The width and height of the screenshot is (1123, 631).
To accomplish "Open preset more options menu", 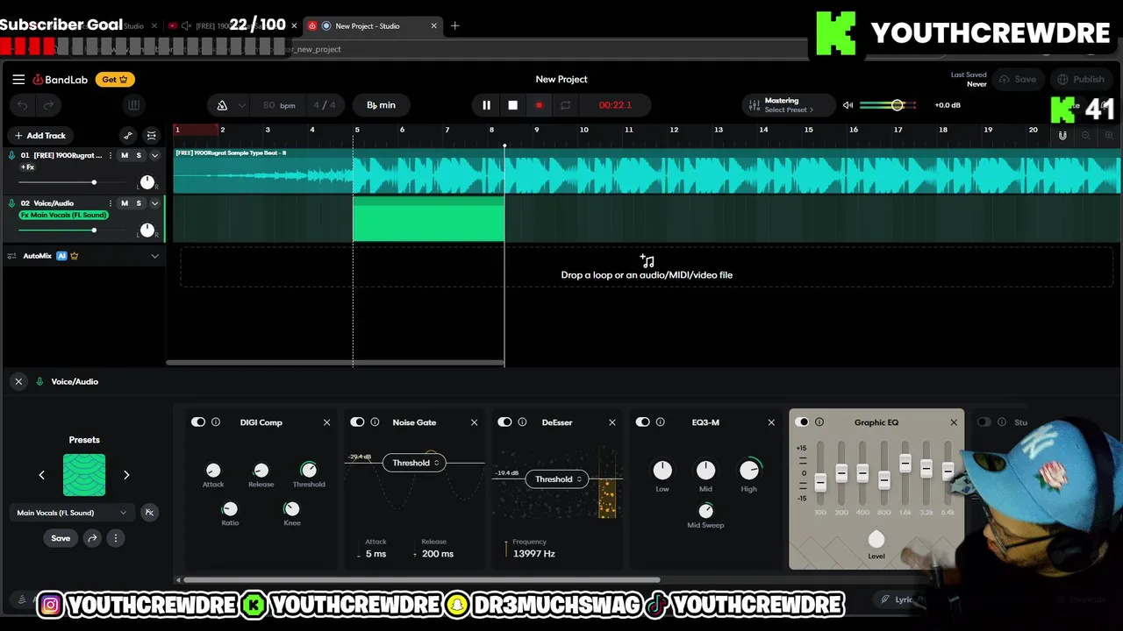I will [x=115, y=538].
